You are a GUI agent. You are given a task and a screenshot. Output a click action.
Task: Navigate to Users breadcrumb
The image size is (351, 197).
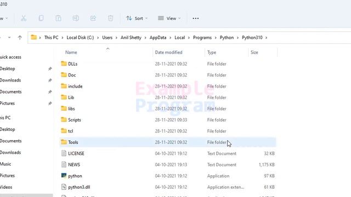[x=107, y=38]
